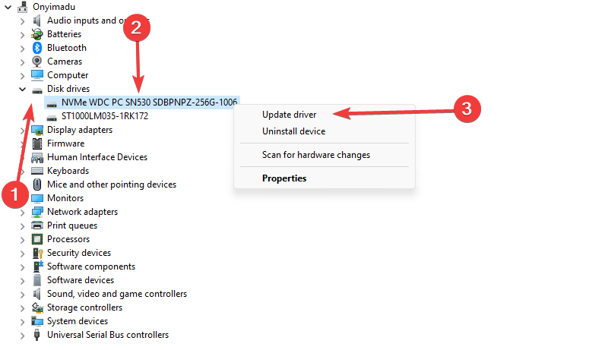Expand the Network adapters chevron
This screenshot has height=350, width=589.
click(x=23, y=213)
